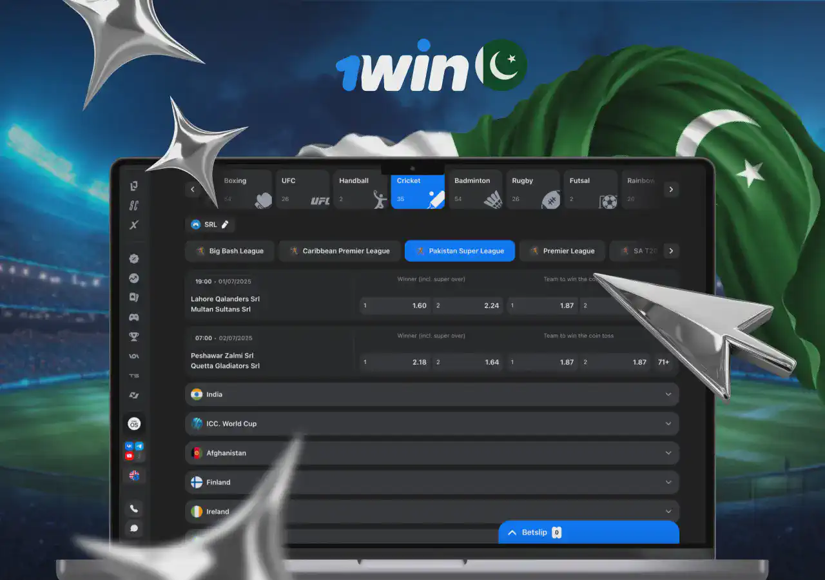This screenshot has width=825, height=580.
Task: Expand the Finland section
Action: [x=432, y=482]
